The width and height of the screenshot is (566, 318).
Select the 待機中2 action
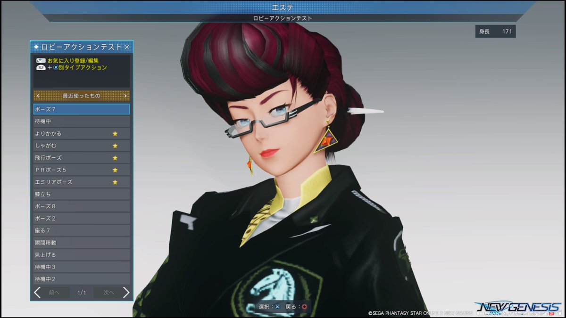82,279
